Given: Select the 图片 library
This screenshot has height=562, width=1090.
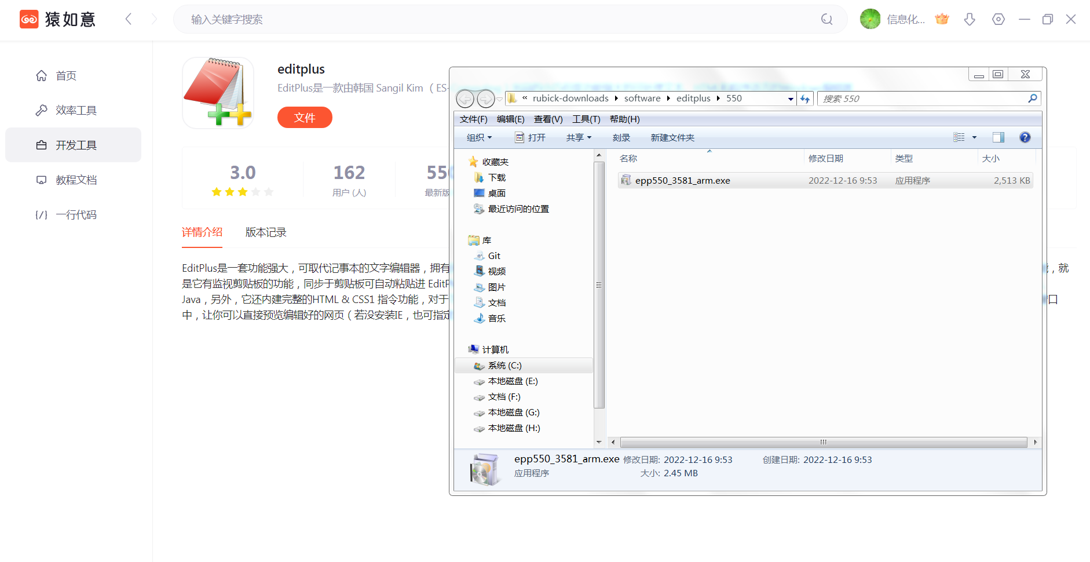Looking at the screenshot, I should pyautogui.click(x=497, y=287).
